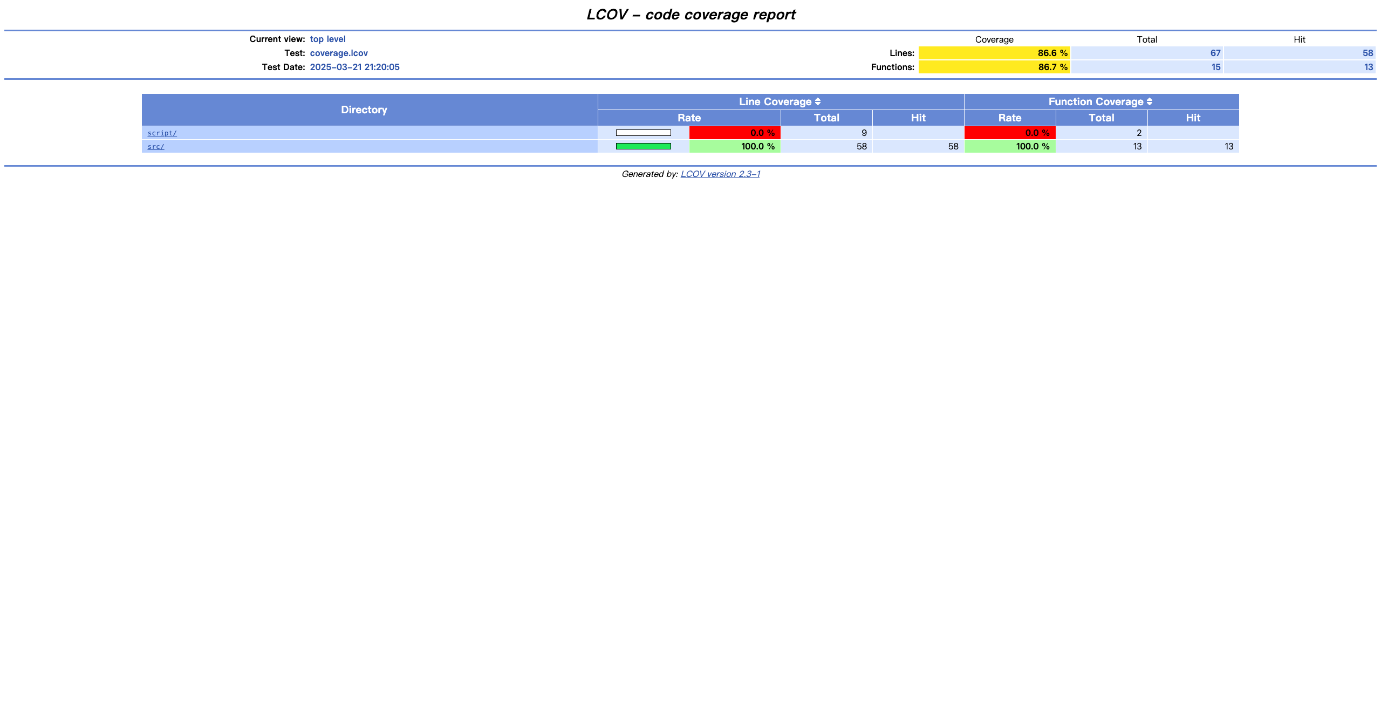This screenshot has height=711, width=1381.
Task: Click the 'Test Date:' label
Action: [284, 67]
